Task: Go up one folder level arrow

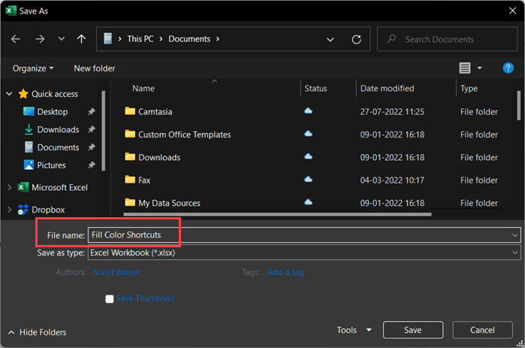Action: (81, 39)
